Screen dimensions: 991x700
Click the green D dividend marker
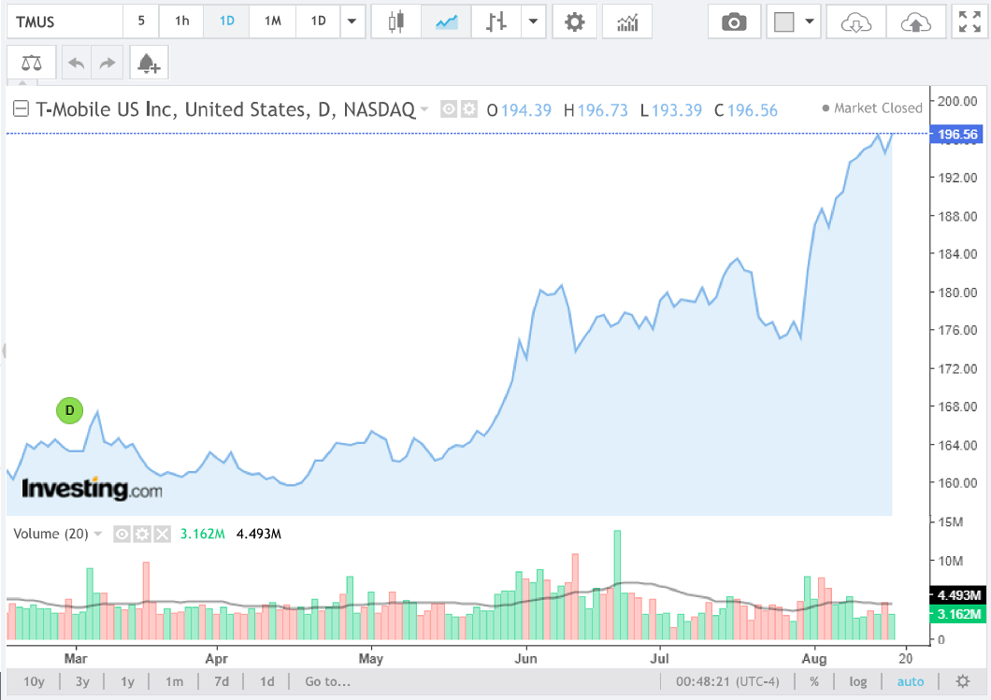coord(69,410)
